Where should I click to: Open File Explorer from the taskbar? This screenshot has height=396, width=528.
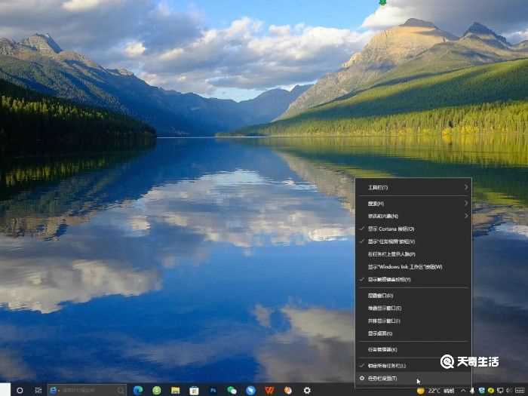(x=175, y=390)
